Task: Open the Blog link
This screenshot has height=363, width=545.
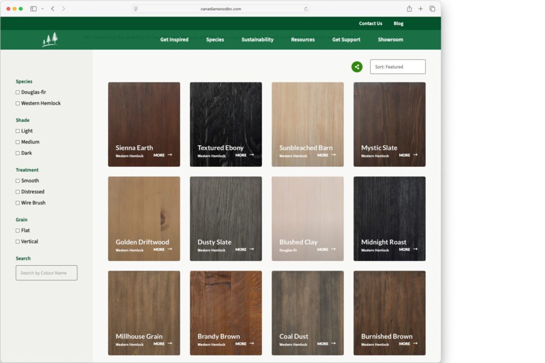Action: [398, 23]
